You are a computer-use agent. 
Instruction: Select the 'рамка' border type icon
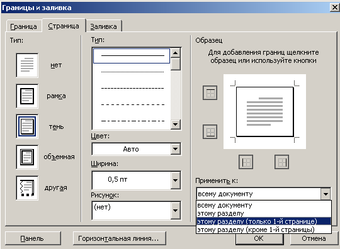click(x=27, y=96)
